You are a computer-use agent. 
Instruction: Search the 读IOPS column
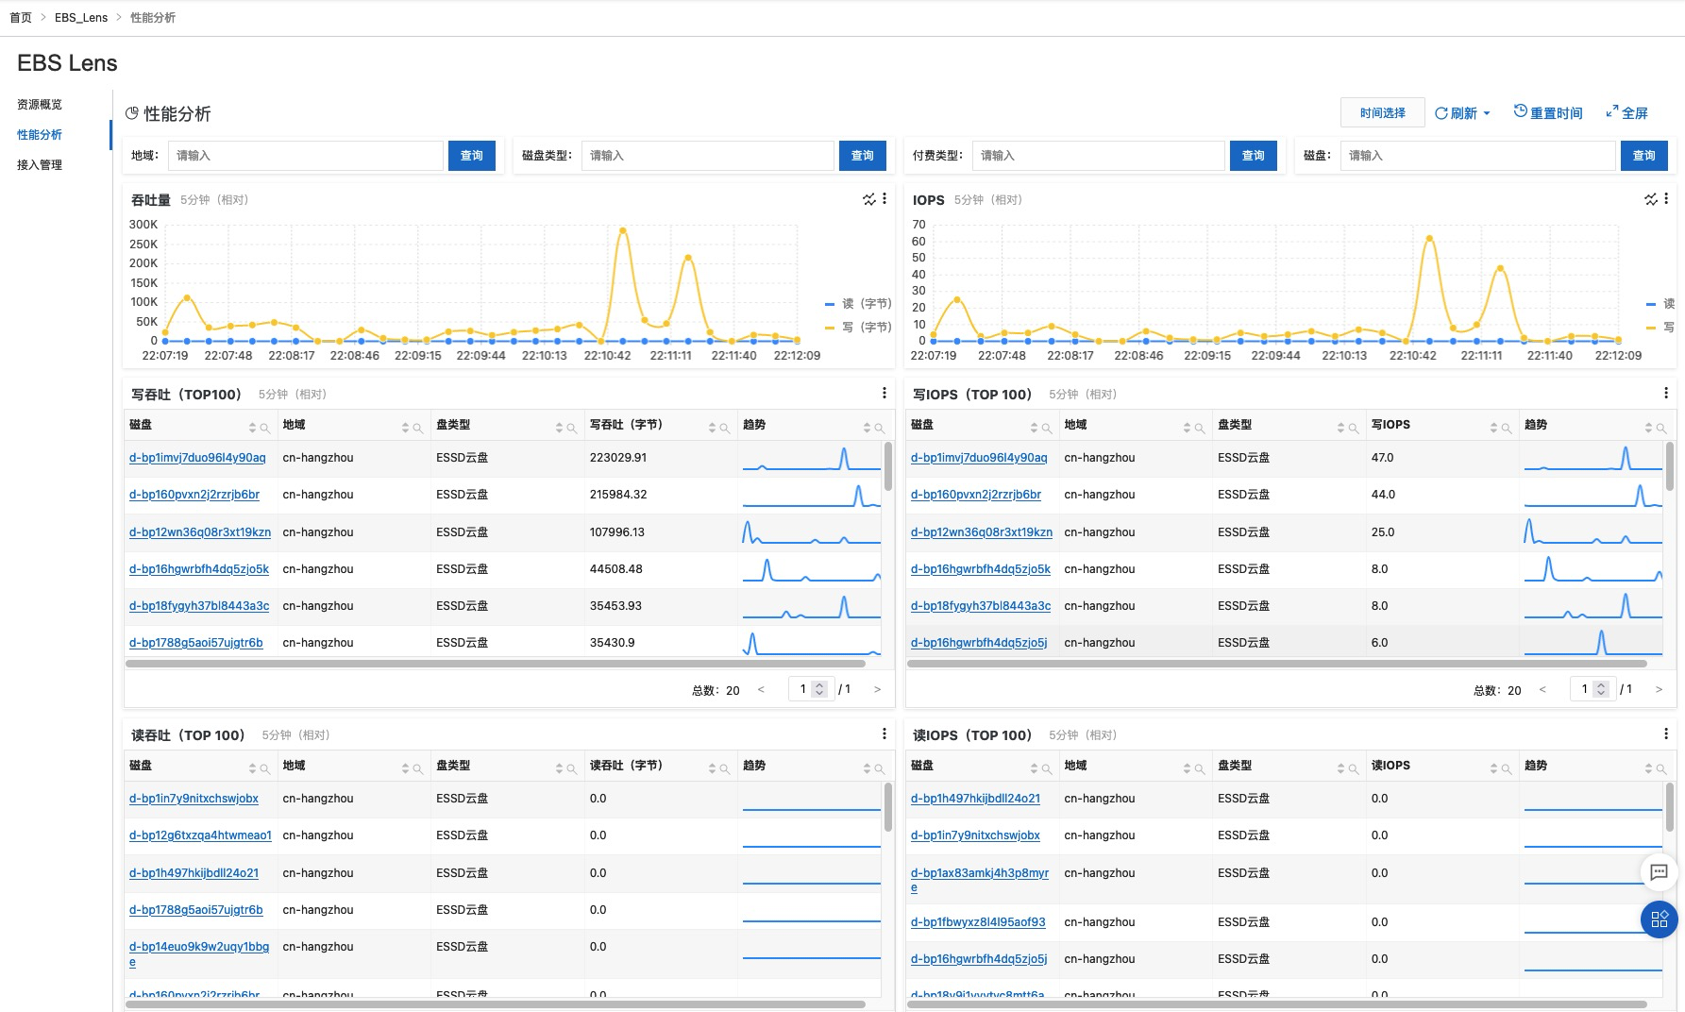(1507, 769)
